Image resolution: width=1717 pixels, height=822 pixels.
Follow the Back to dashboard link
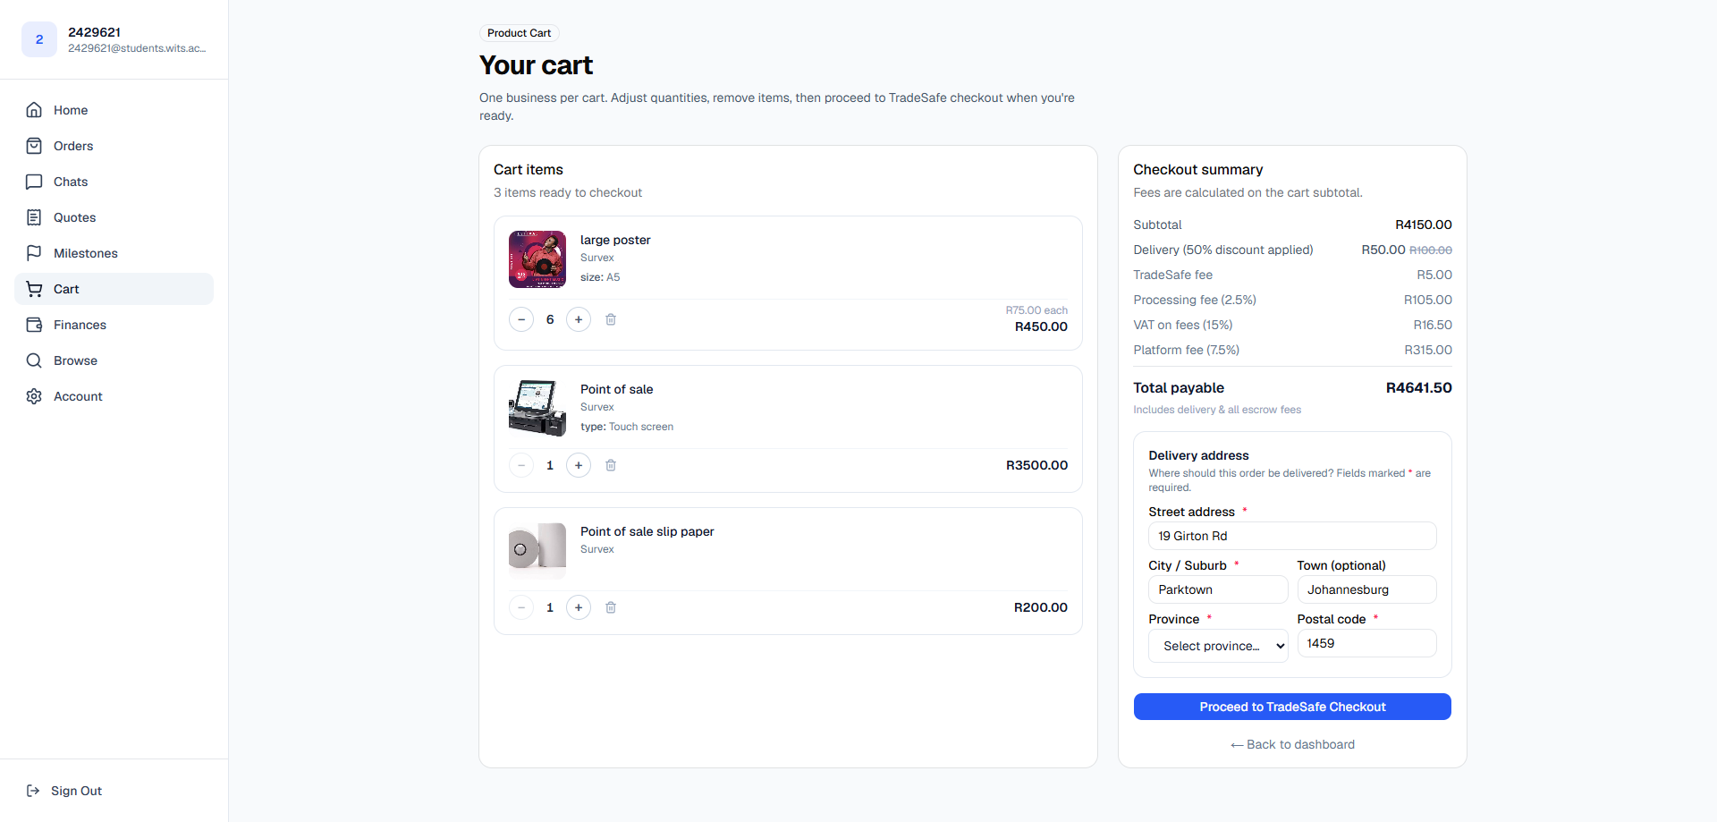(1292, 744)
